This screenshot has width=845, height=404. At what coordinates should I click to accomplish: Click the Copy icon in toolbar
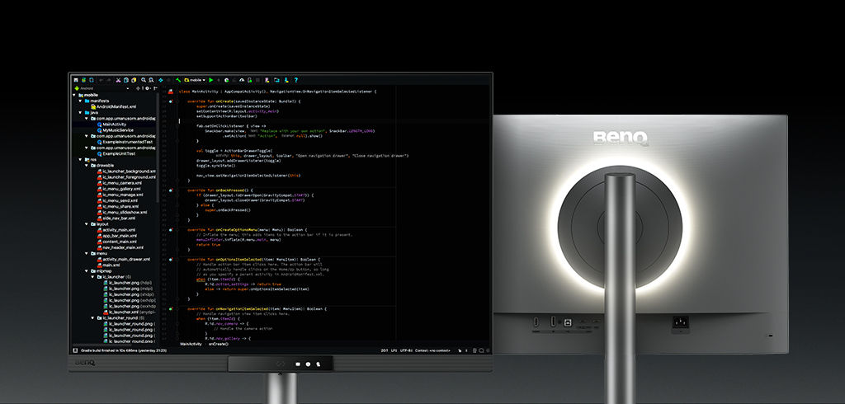click(126, 80)
